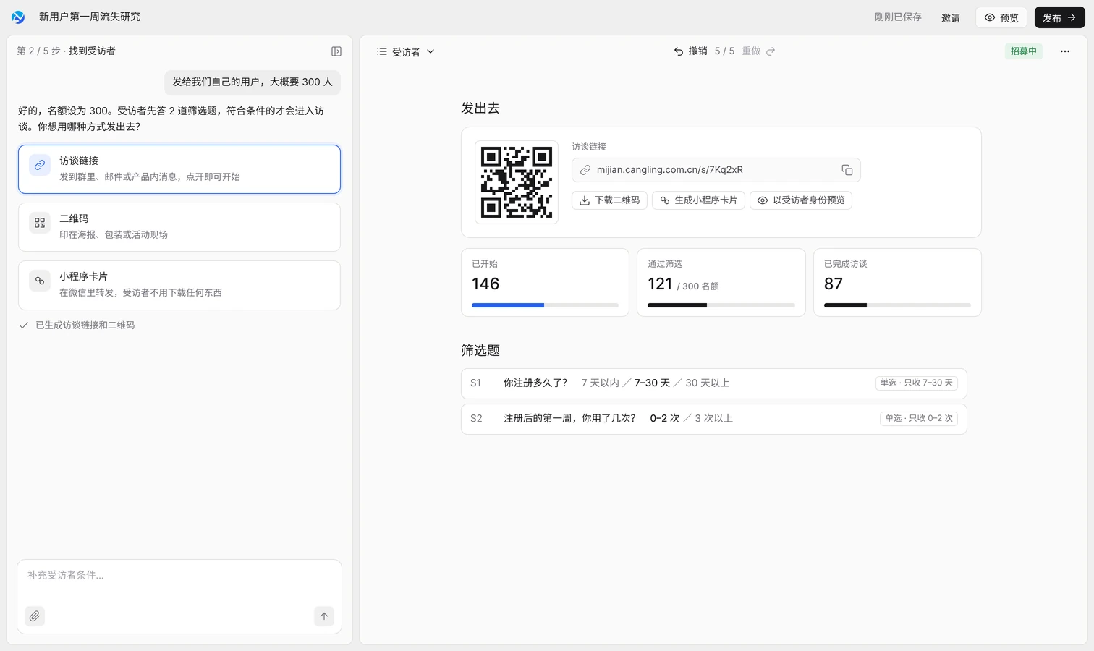The width and height of the screenshot is (1094, 651).
Task: Click the 121 / 300 名额 value
Action: pos(683,284)
